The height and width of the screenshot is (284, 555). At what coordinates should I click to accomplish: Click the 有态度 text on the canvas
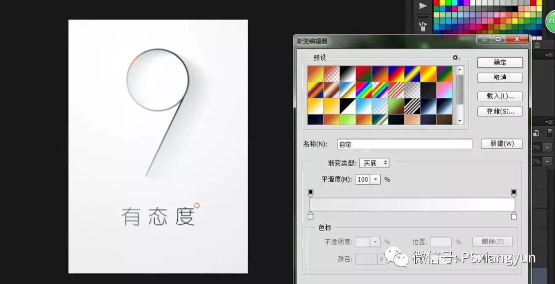pos(158,217)
